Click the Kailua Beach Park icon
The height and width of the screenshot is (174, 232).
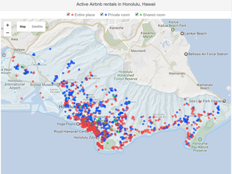point(173,30)
